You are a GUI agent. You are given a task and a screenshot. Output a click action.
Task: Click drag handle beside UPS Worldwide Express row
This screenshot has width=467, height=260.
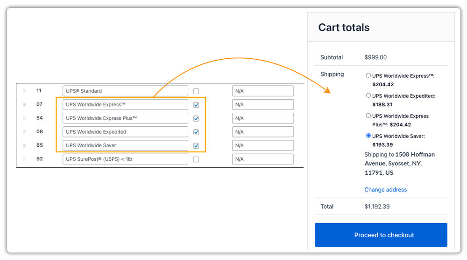(x=24, y=105)
